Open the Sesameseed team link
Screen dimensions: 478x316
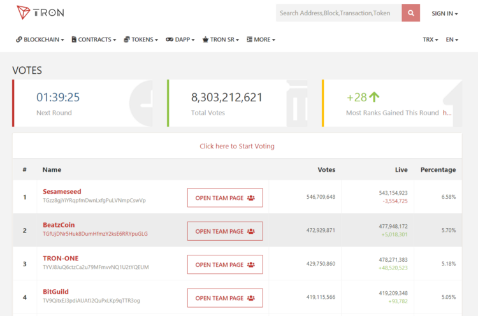point(62,191)
